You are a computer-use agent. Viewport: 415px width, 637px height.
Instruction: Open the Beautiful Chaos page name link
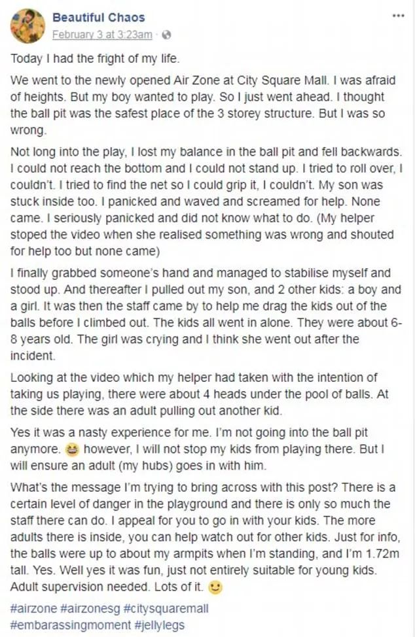click(x=98, y=18)
